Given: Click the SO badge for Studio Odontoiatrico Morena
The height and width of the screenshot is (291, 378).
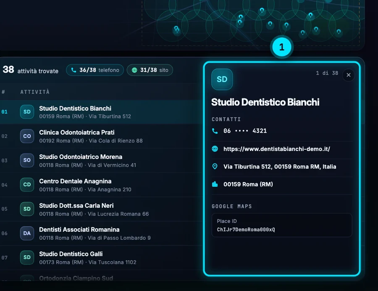Looking at the screenshot, I should 27,160.
